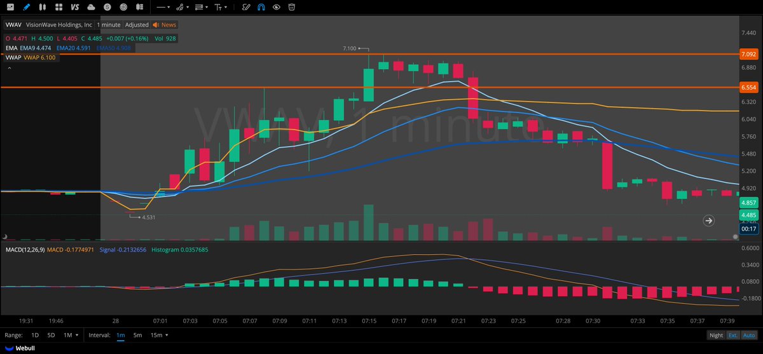Select the EMA20 4.591 value

[x=74, y=48]
